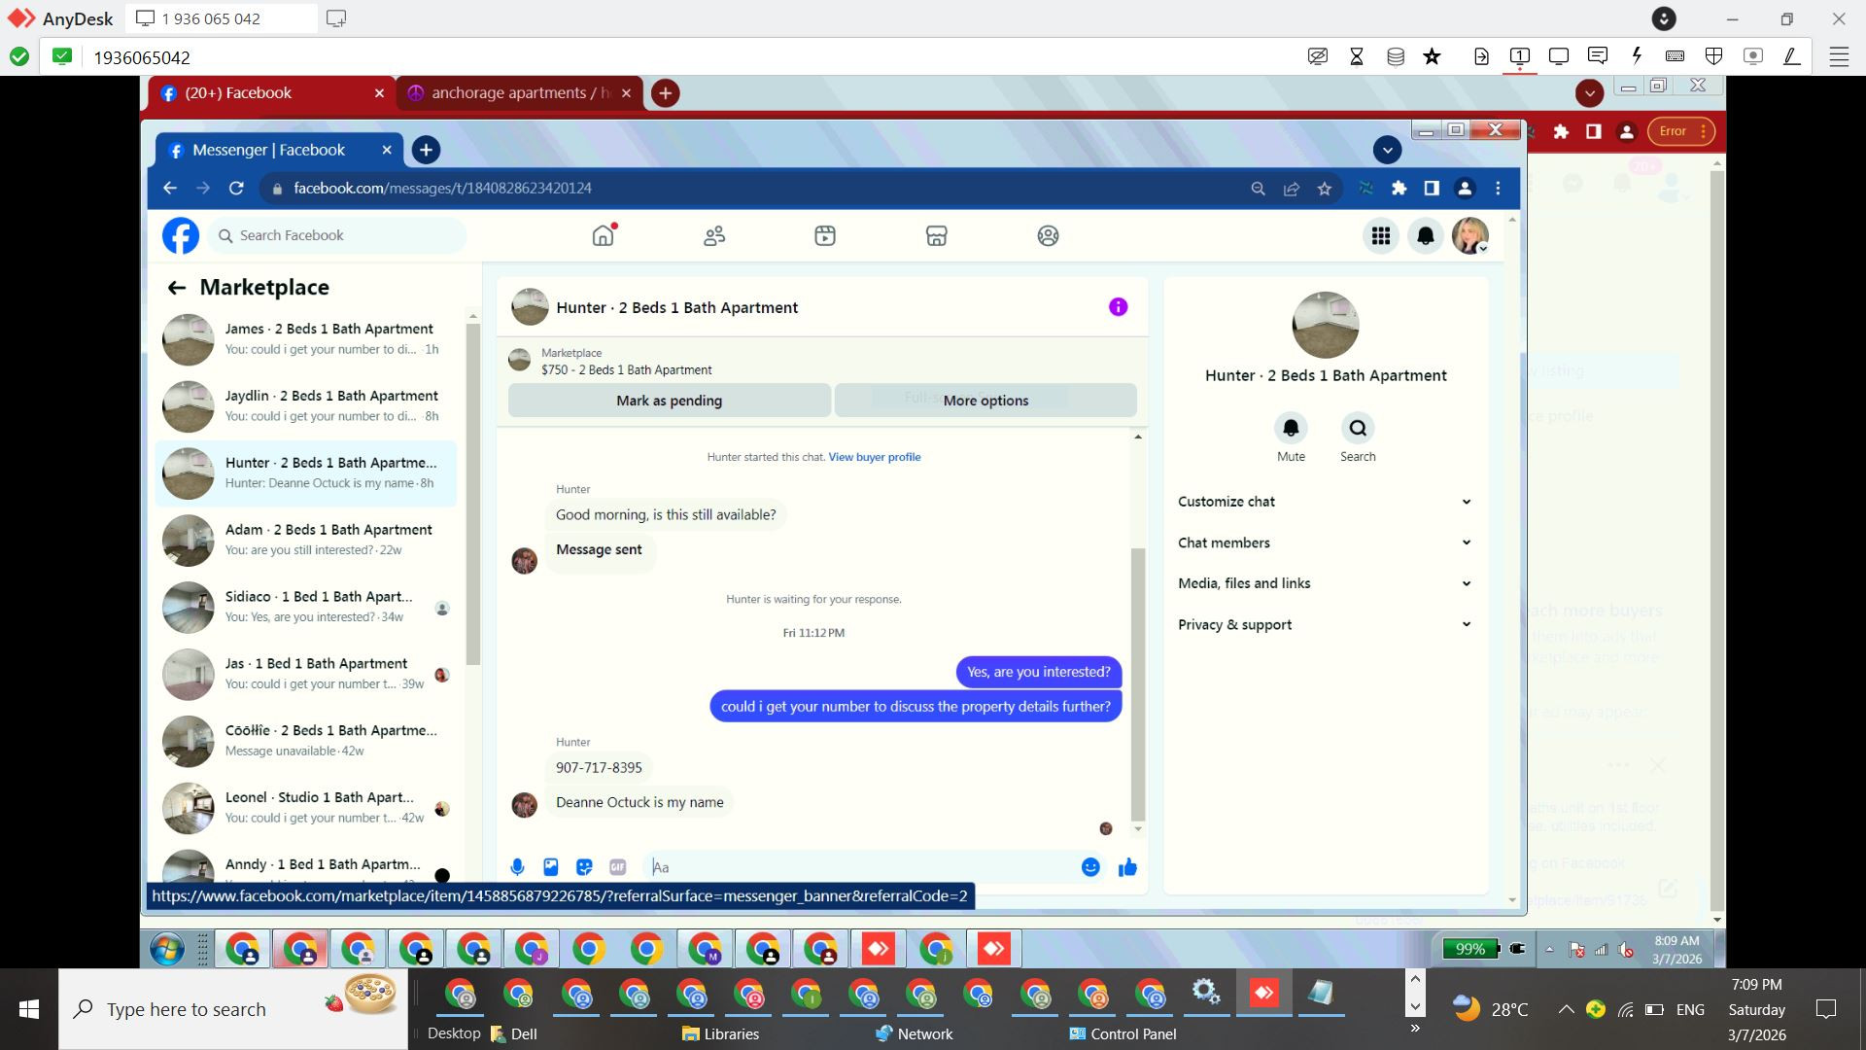
Task: Open new tab in background Chrome window
Action: coord(665,93)
